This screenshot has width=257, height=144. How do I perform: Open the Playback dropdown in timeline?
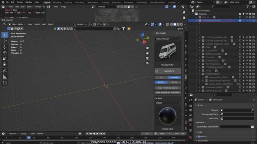(14, 134)
